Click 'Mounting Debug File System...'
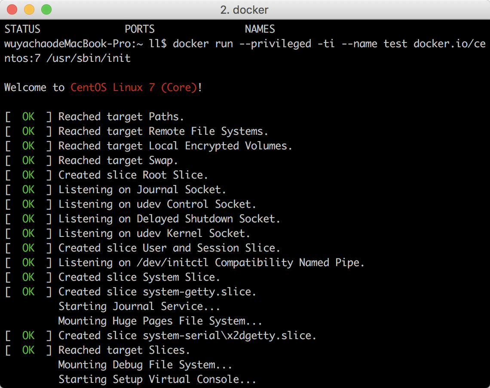 tap(145, 365)
